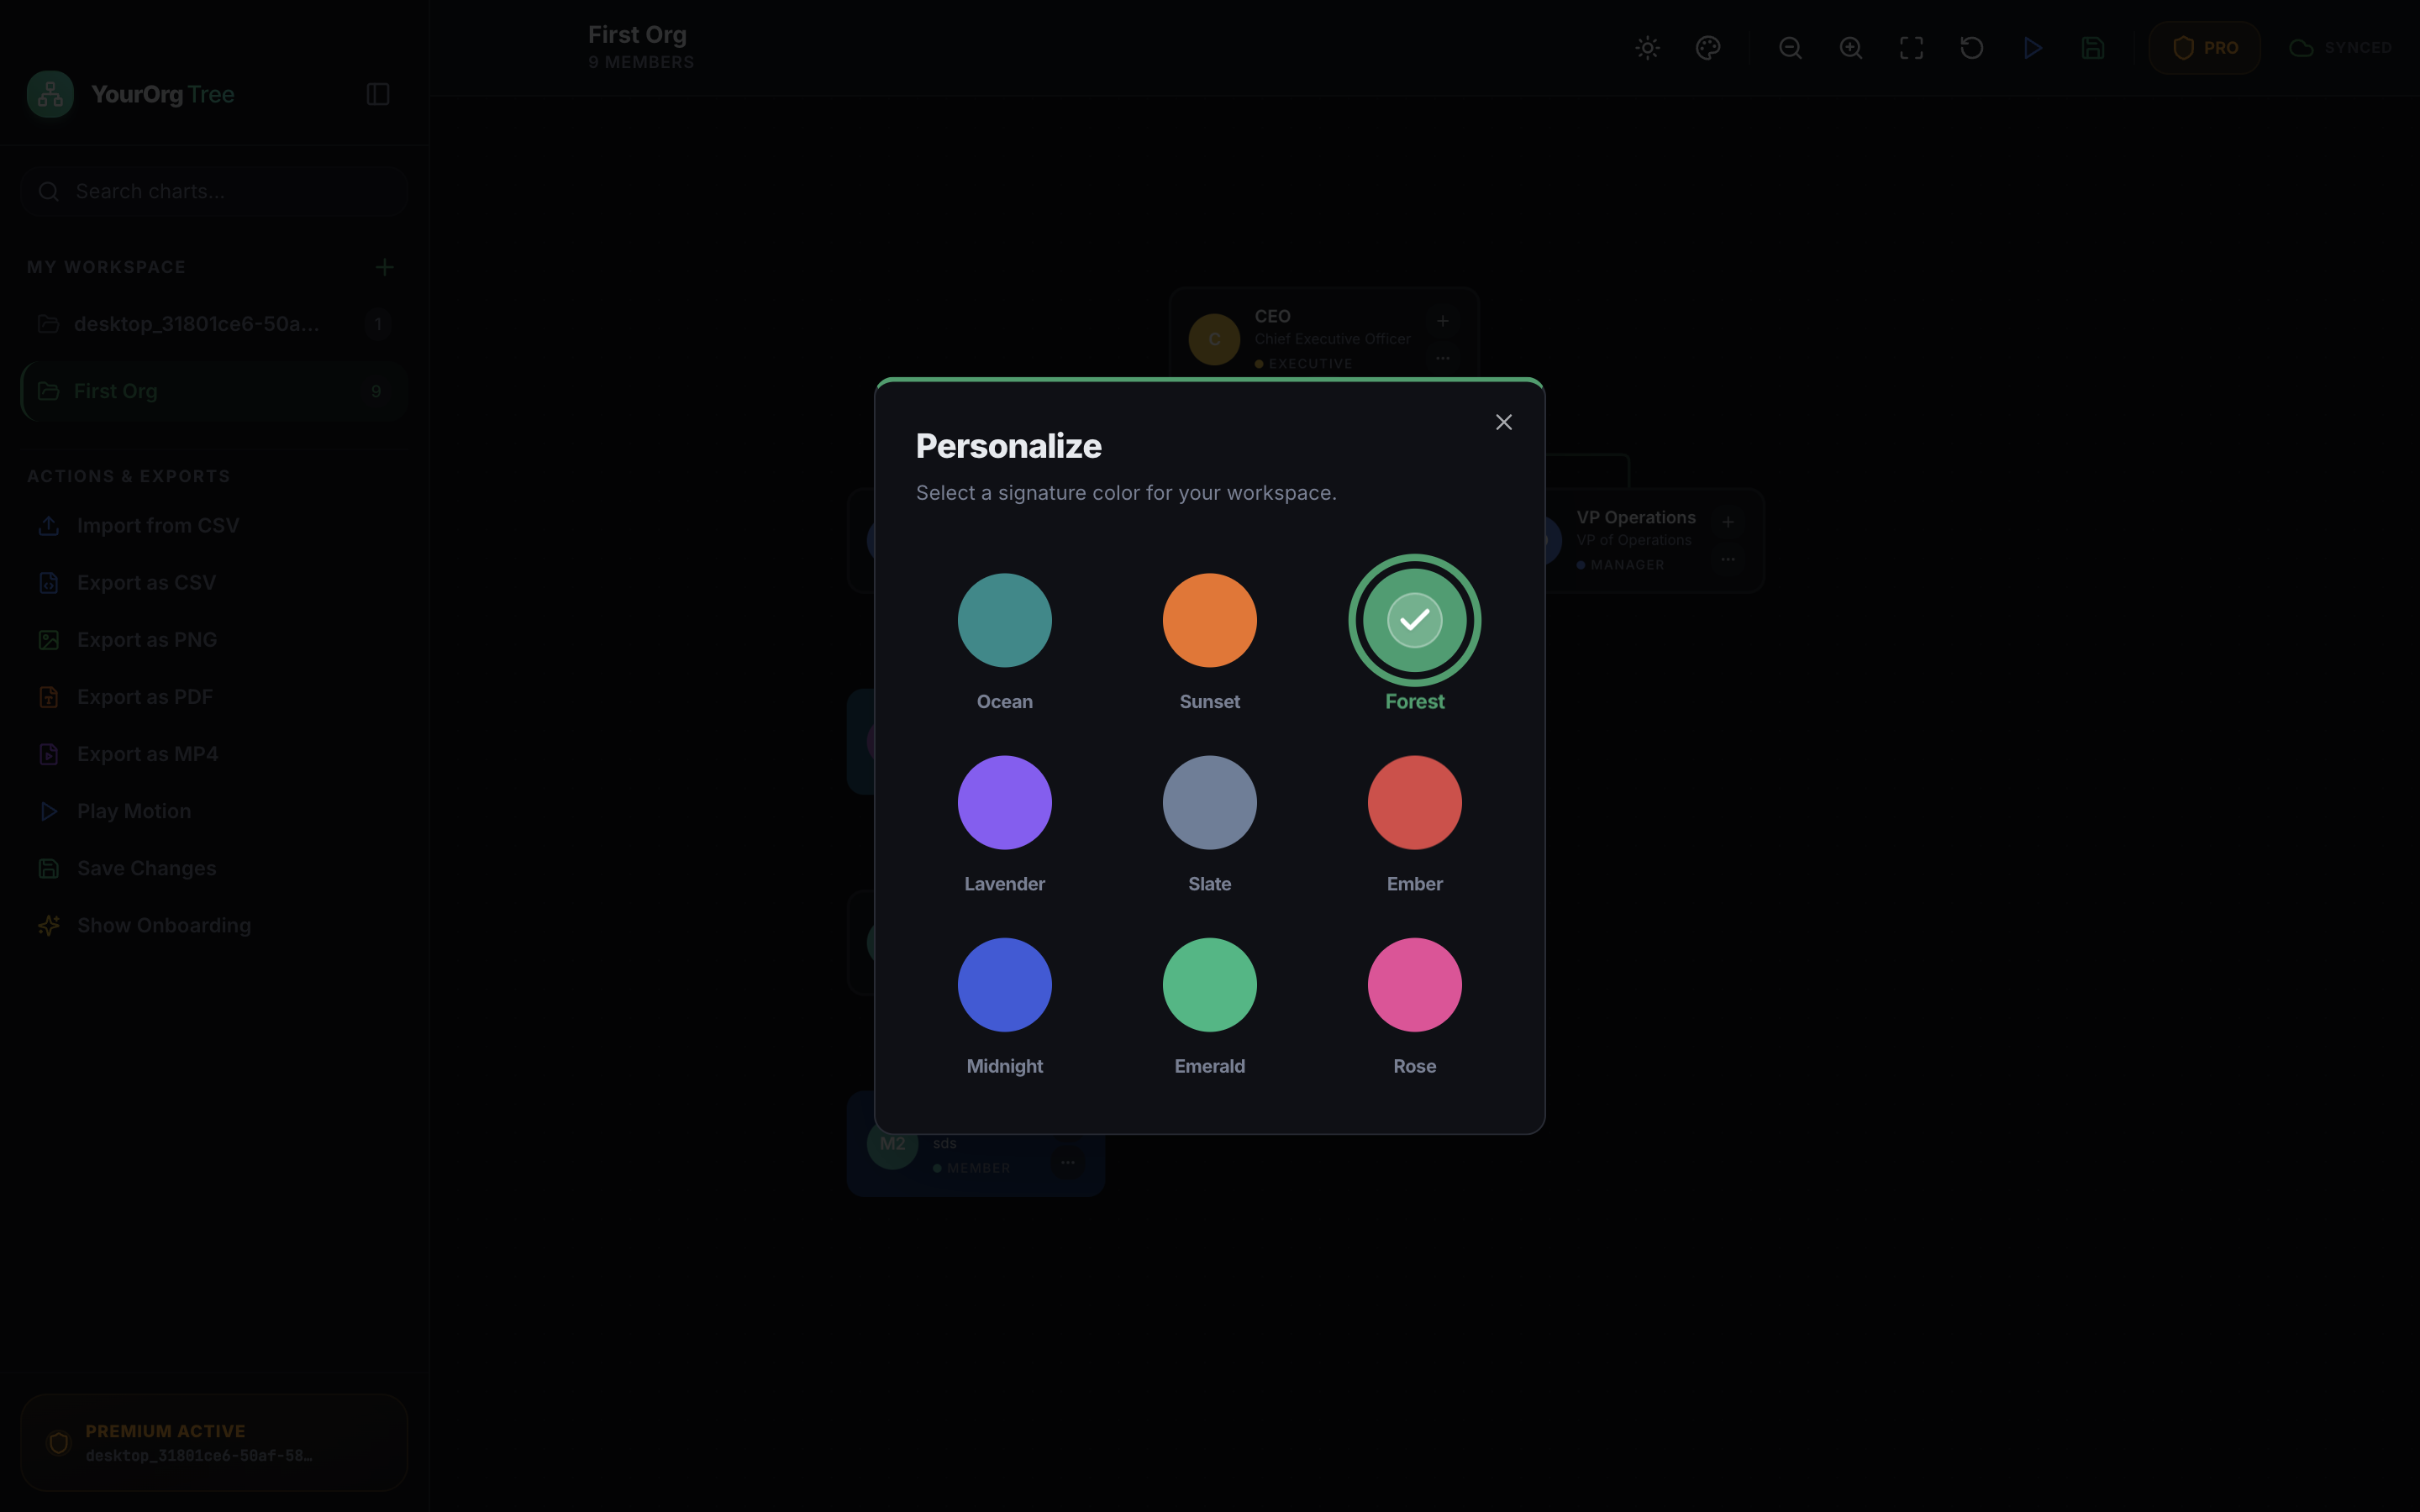Select the Sunset color swatch
The height and width of the screenshot is (1512, 2420).
point(1209,620)
